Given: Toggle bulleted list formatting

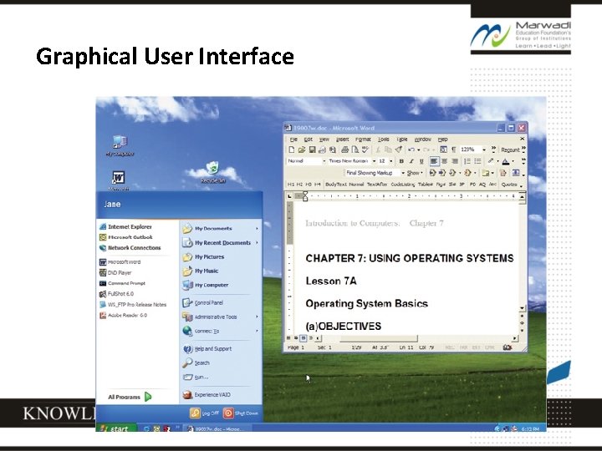Looking at the screenshot, I should click(477, 161).
